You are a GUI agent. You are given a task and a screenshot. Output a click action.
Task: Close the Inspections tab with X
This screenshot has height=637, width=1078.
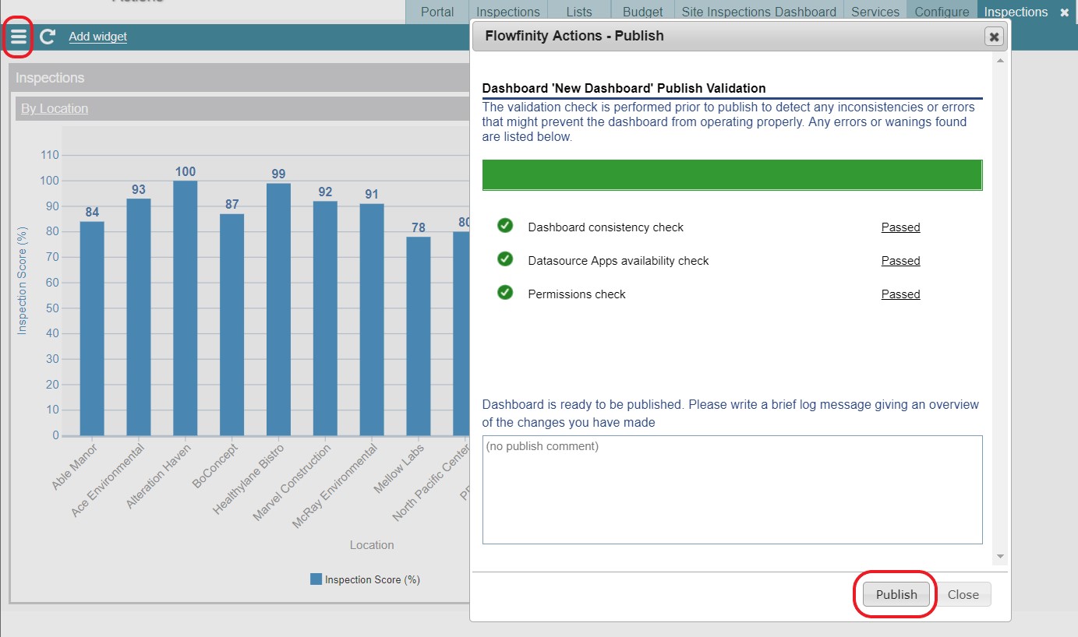1064,12
